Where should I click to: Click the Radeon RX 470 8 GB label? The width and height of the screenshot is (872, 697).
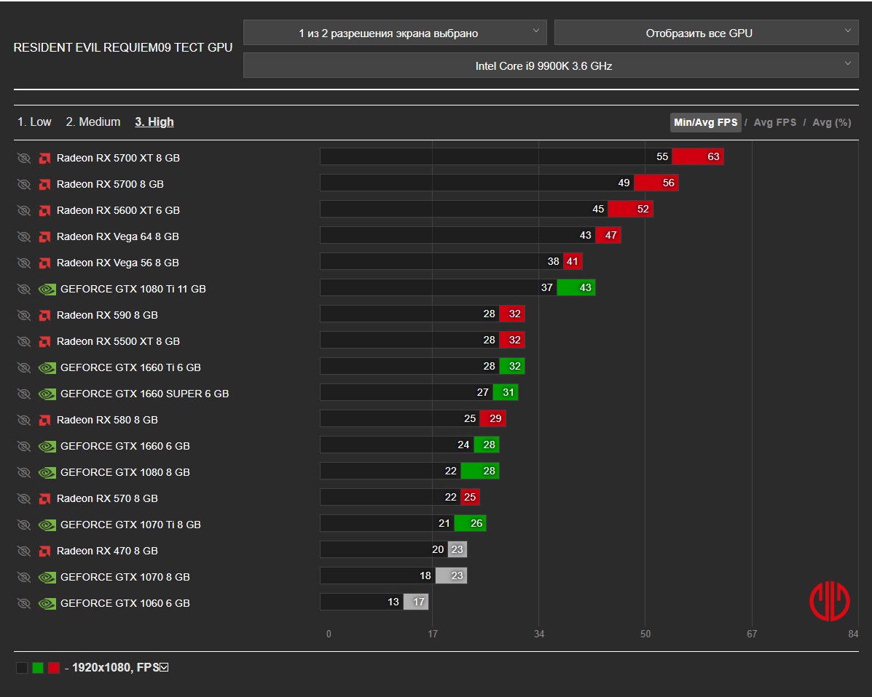(107, 551)
